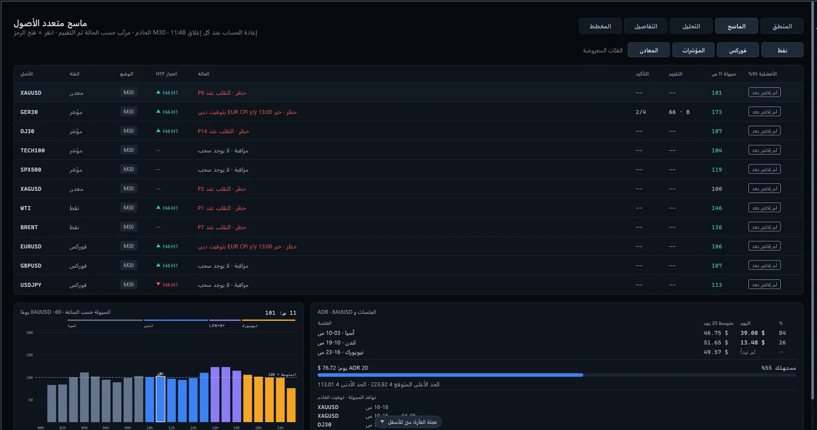
Task: Click the لندن 10-19 session row
Action: (x=557, y=342)
